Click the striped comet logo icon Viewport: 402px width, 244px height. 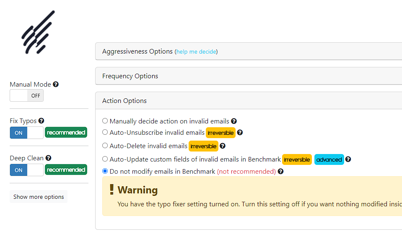tap(38, 32)
